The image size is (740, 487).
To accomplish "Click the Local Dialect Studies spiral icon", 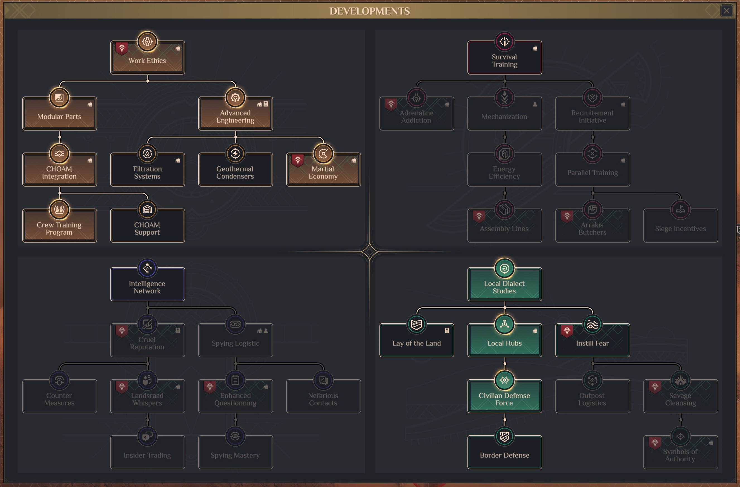I will [504, 268].
